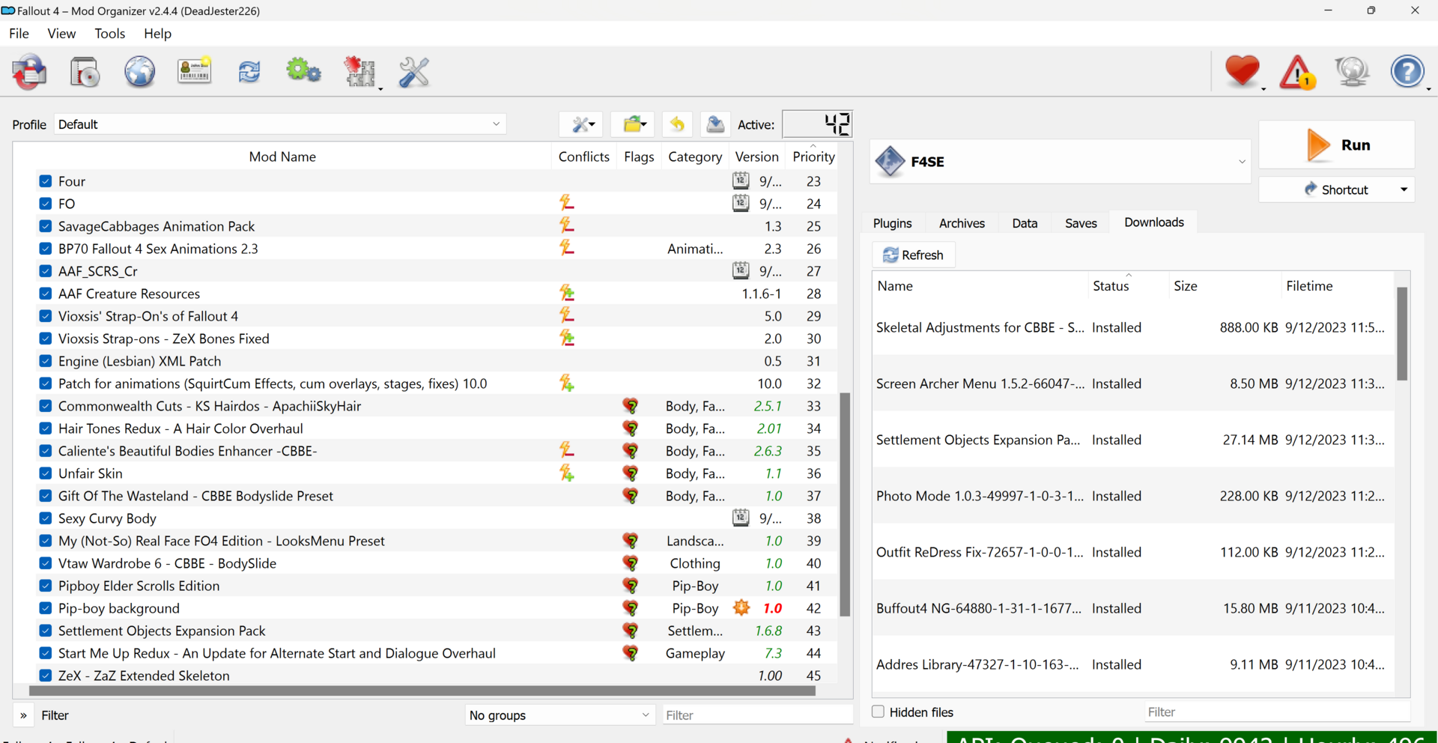Image resolution: width=1438 pixels, height=743 pixels.
Task: Sort mod list by Priority column
Action: [813, 157]
